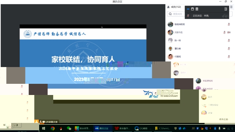The height and width of the screenshot is (132, 235).
Task: Select the 腾讯会议 taskbar item
Action: coord(102,128)
